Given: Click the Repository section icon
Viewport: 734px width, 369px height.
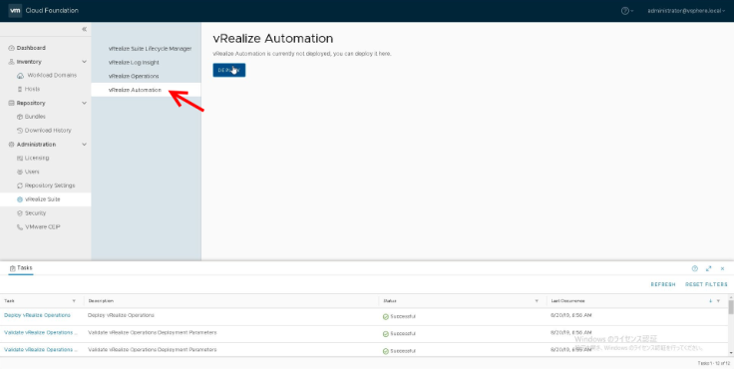Looking at the screenshot, I should click(x=11, y=103).
